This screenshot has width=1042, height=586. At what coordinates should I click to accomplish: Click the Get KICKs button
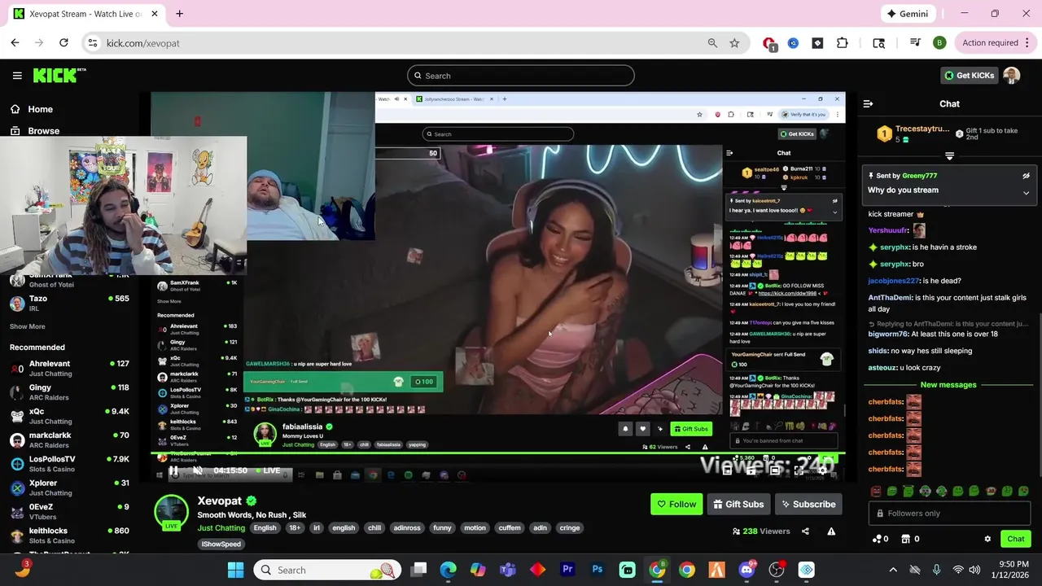[x=969, y=75]
